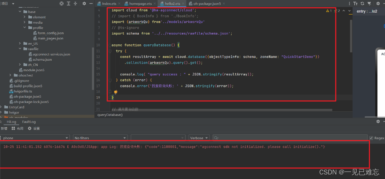Expand the zh_CN folder

click(x=20, y=65)
